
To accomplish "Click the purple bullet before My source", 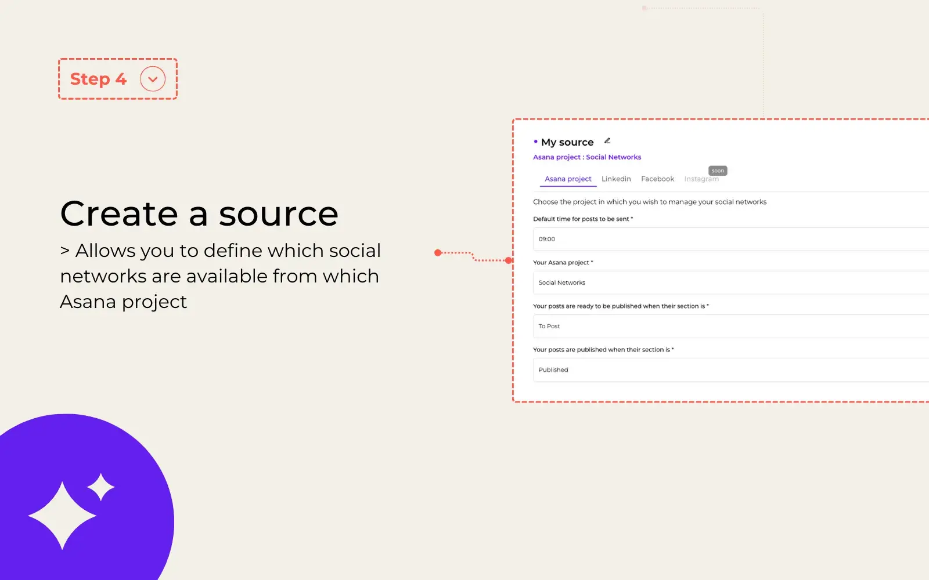I will point(535,142).
